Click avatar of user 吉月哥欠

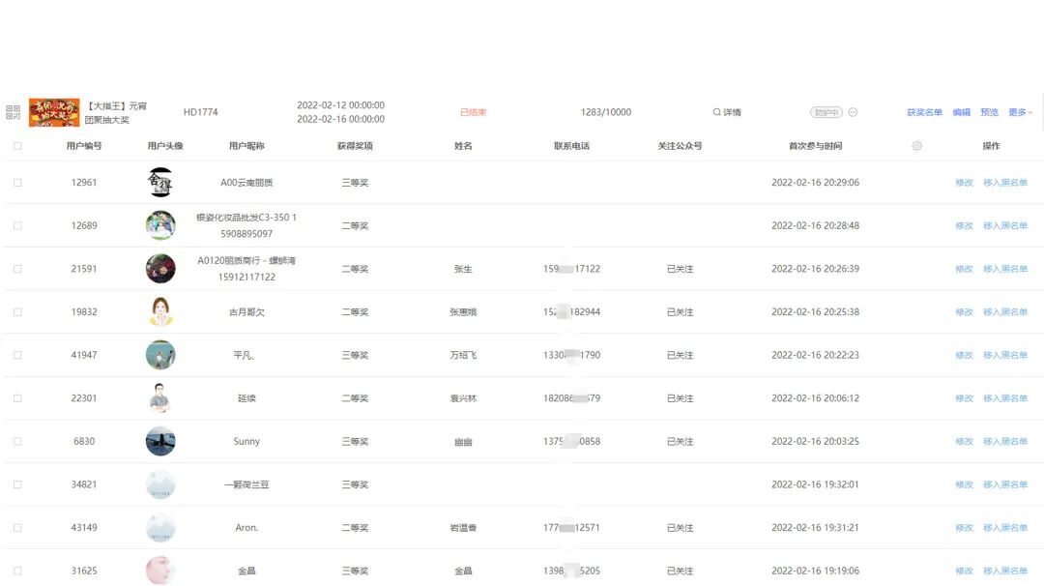(x=160, y=311)
